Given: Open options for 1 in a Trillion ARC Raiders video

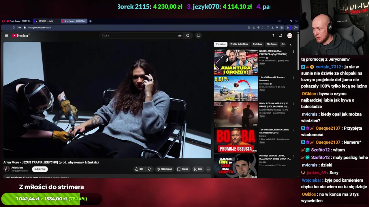Looking at the screenshot, I should [x=293, y=78].
